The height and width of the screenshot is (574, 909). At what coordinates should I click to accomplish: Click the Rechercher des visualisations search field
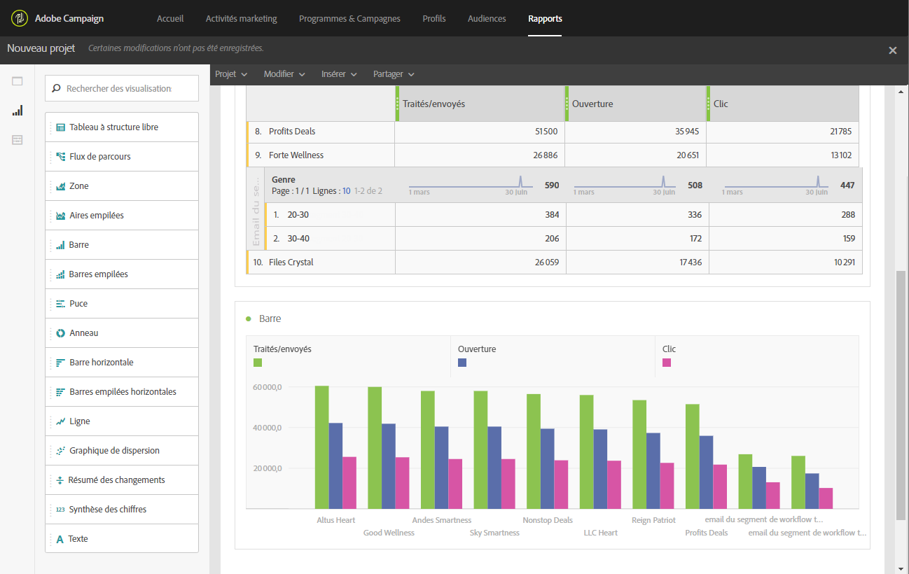point(122,89)
